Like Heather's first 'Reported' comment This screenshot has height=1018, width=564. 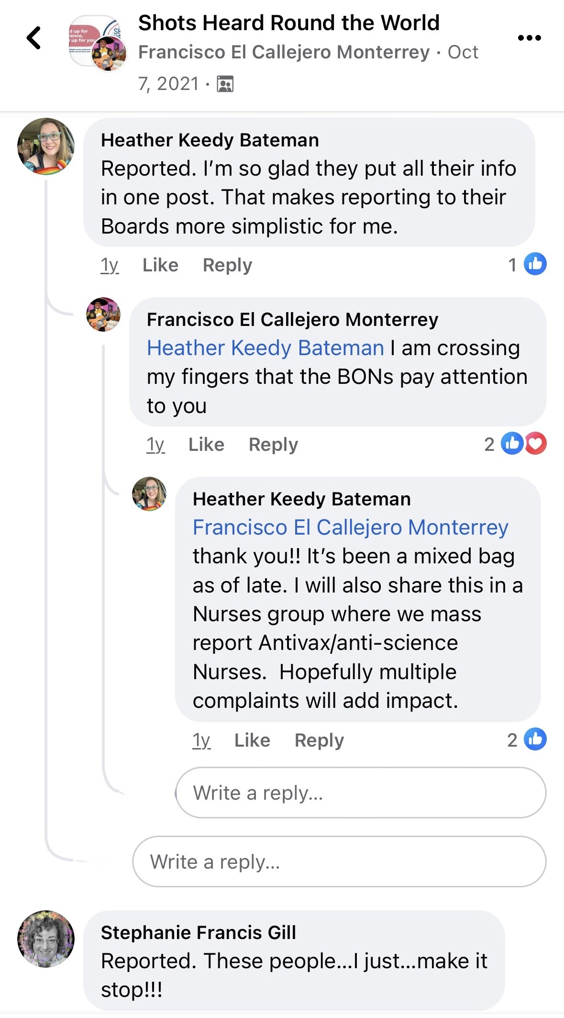click(x=160, y=265)
